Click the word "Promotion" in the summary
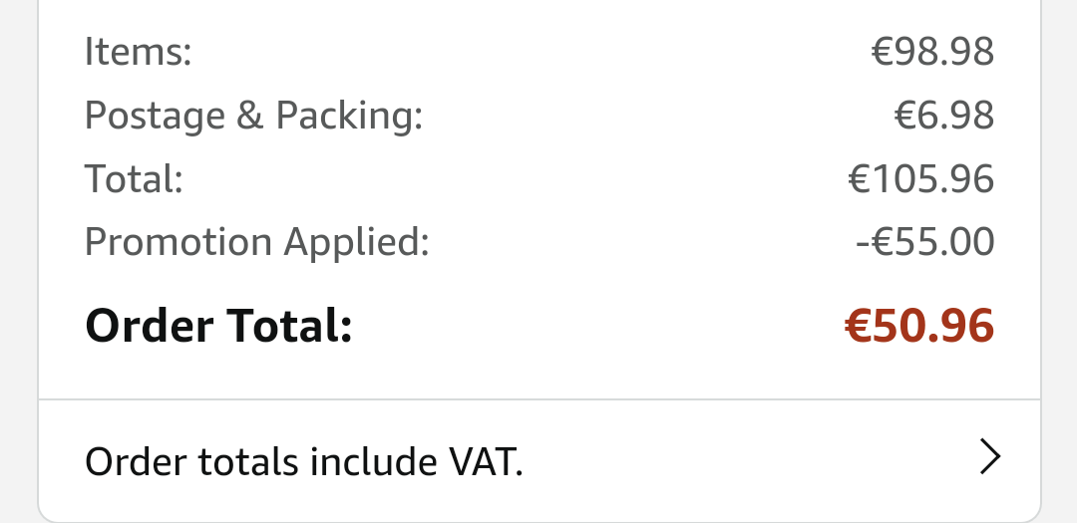1077x523 pixels. coord(179,242)
